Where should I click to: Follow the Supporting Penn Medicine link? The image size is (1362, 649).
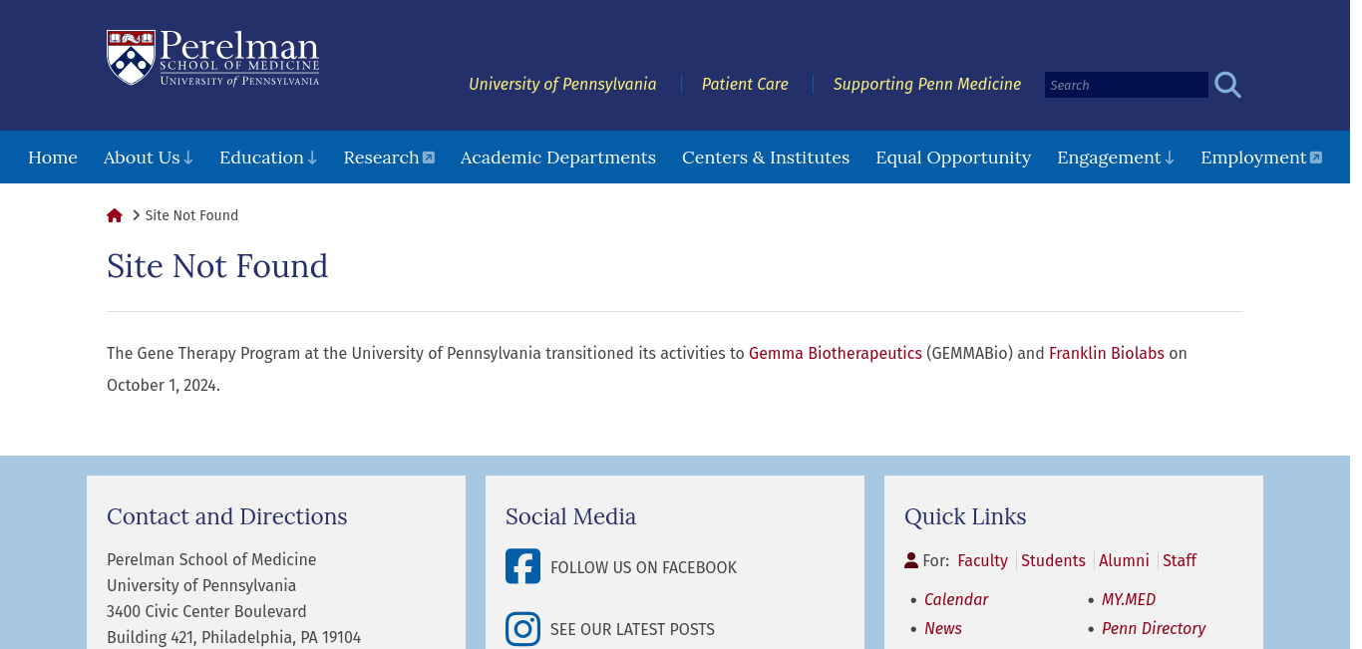click(x=927, y=84)
